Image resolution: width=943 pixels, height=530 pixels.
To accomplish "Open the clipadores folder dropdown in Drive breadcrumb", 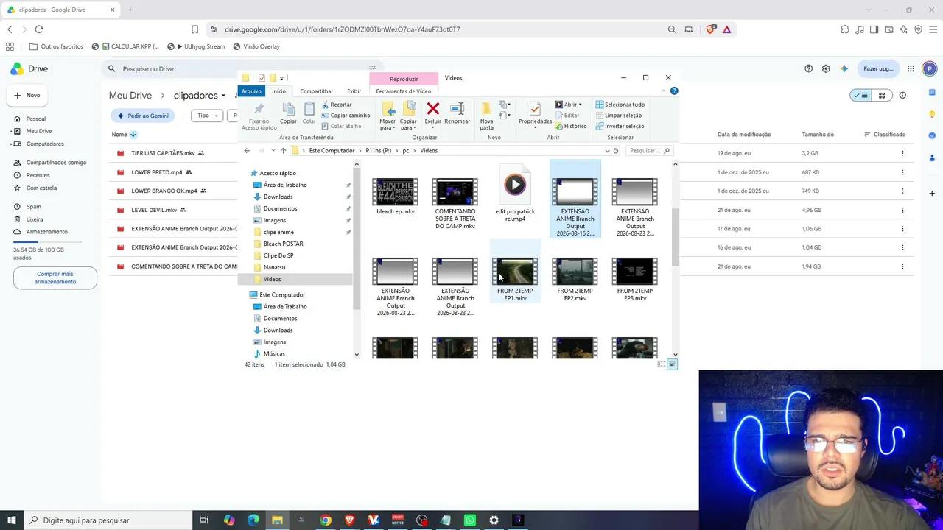I will (223, 96).
